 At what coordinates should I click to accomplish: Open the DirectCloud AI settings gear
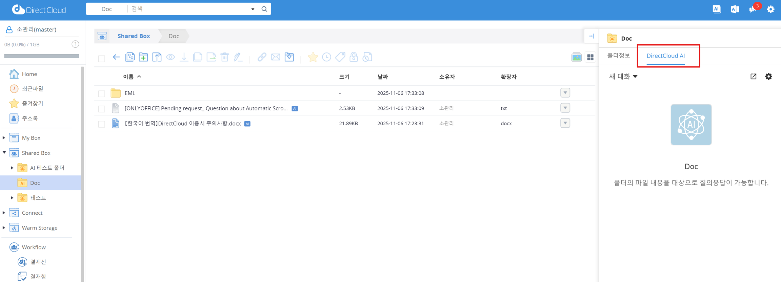click(x=768, y=77)
